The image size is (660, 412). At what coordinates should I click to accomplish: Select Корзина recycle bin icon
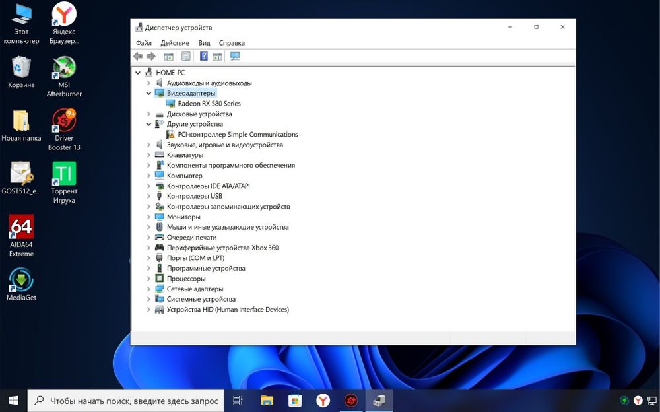22,72
